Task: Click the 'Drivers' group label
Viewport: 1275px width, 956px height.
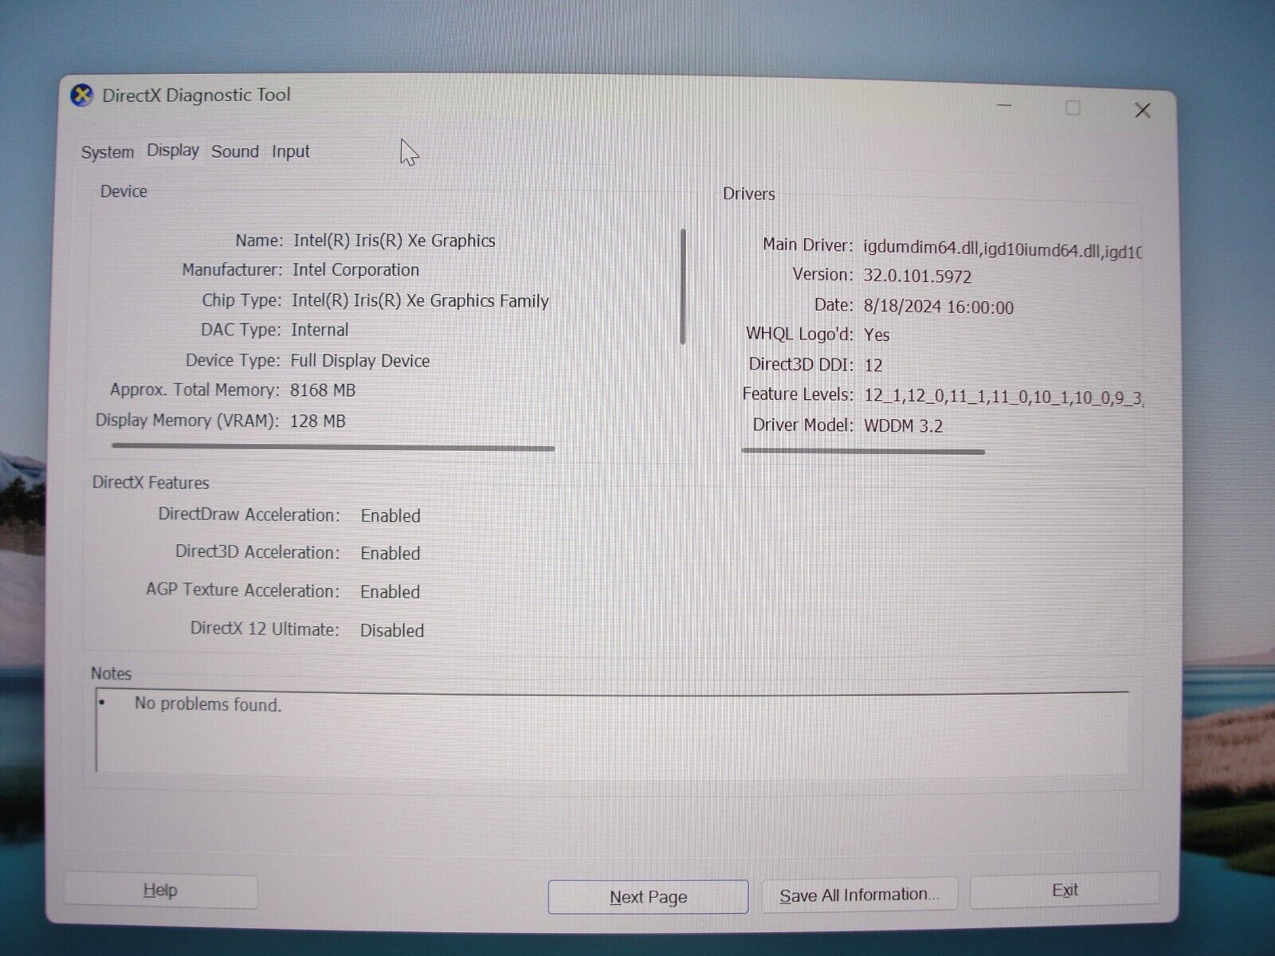Action: point(749,194)
